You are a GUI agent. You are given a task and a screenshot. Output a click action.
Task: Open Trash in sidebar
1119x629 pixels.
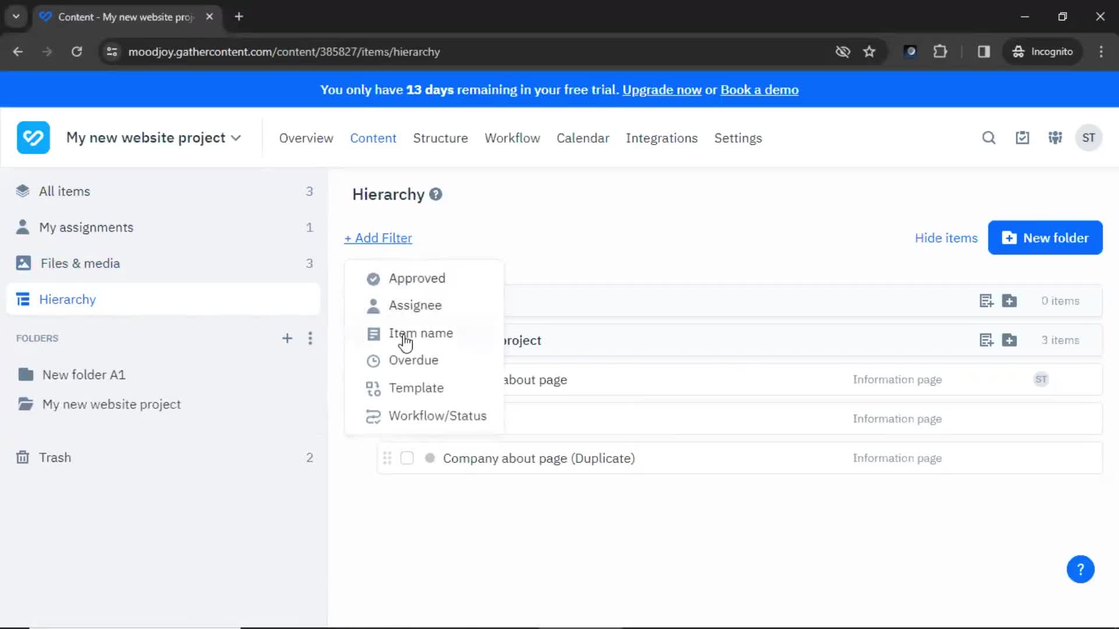(x=164, y=458)
